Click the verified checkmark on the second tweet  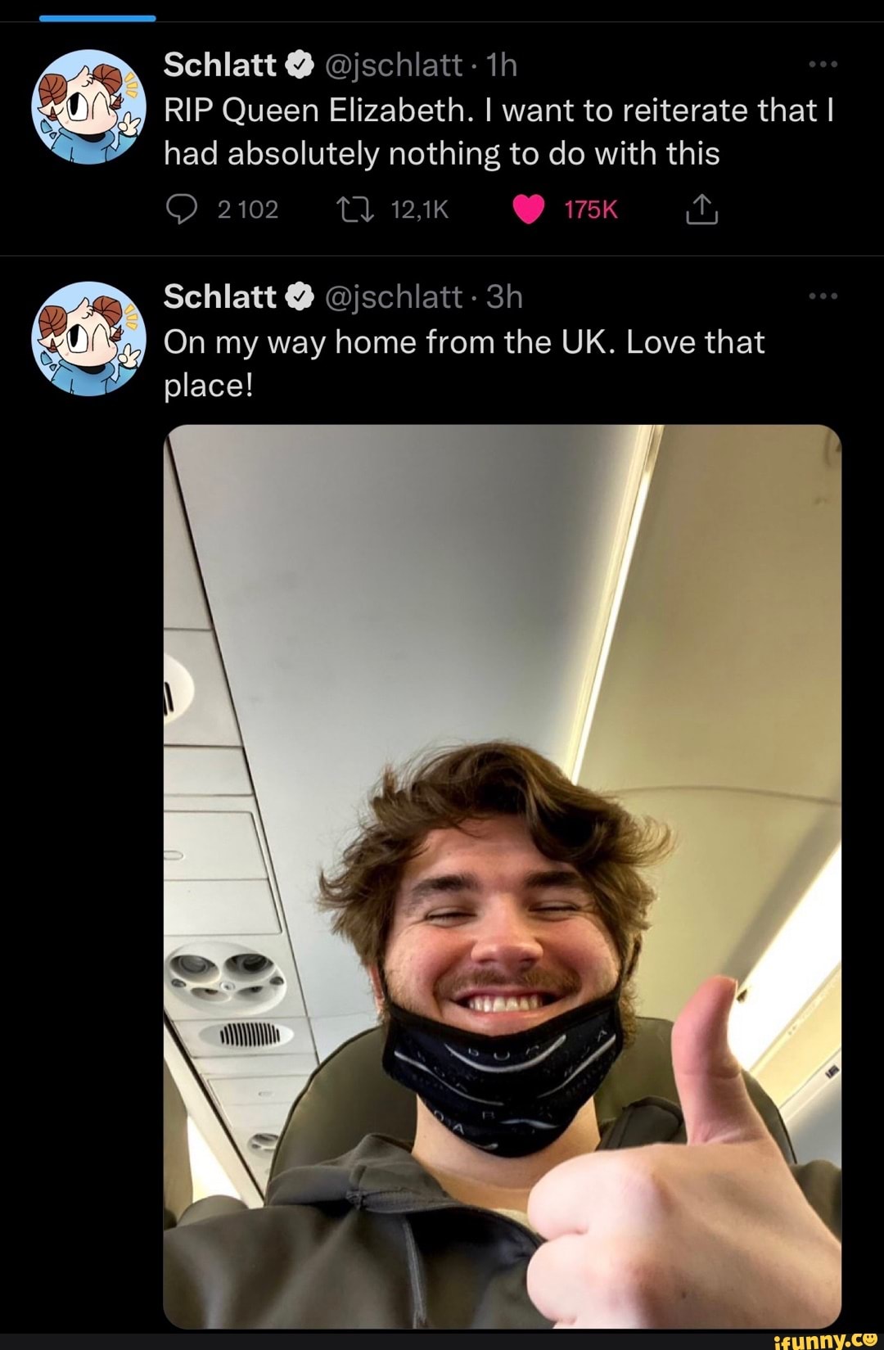pyautogui.click(x=300, y=296)
